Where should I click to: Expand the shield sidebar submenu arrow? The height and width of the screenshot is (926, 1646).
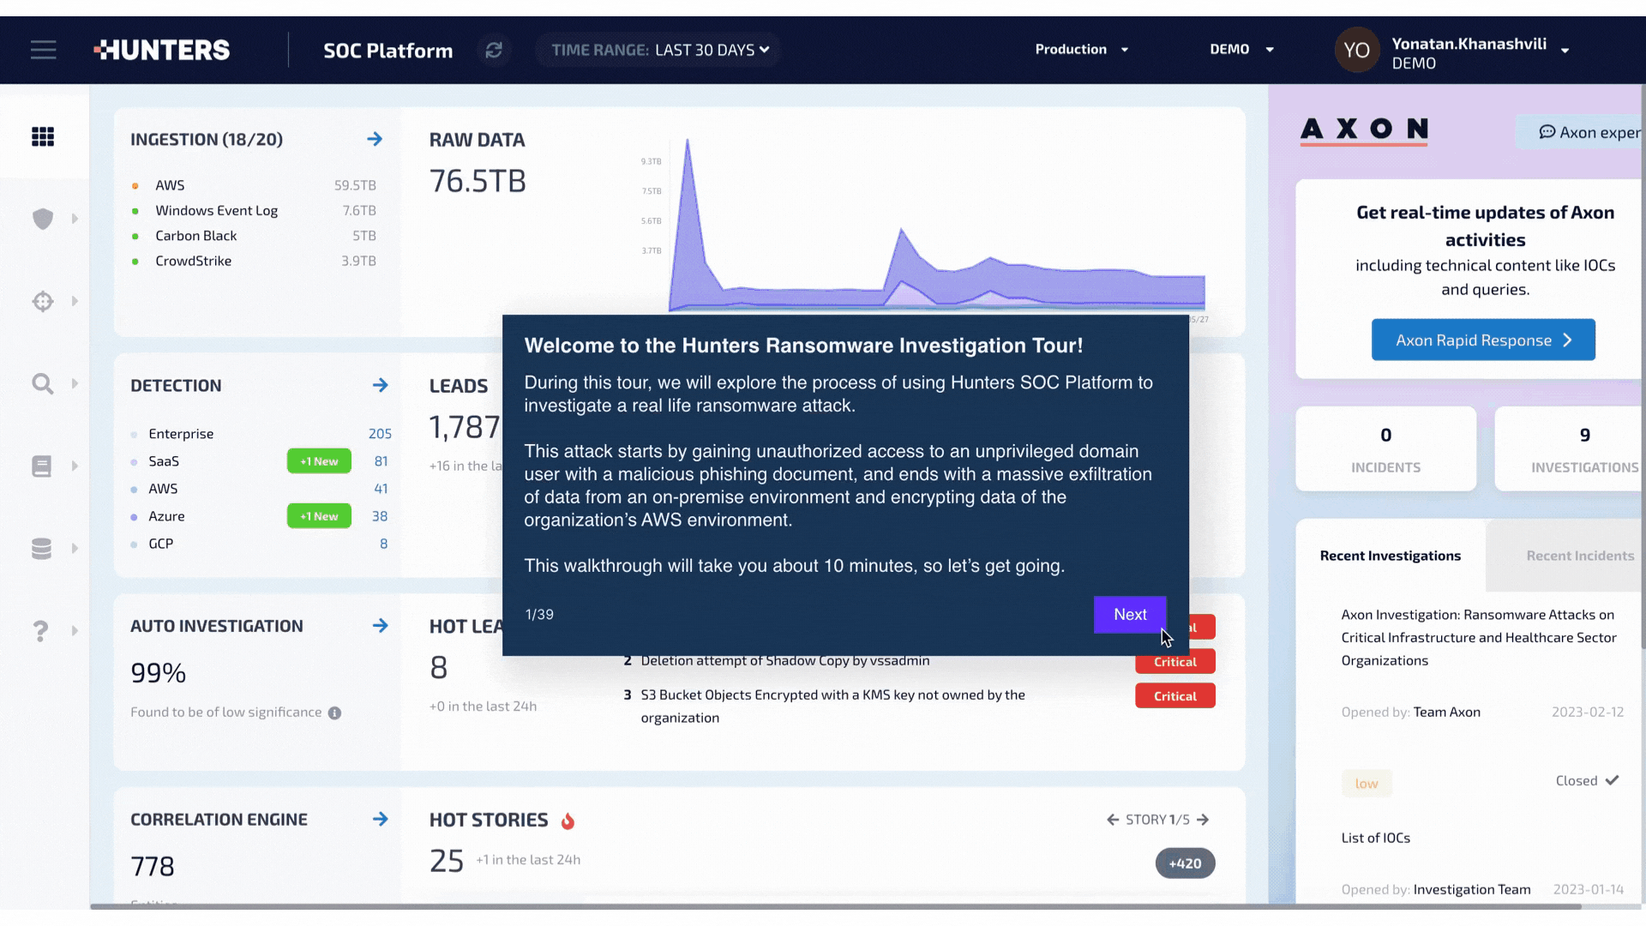pyautogui.click(x=75, y=219)
